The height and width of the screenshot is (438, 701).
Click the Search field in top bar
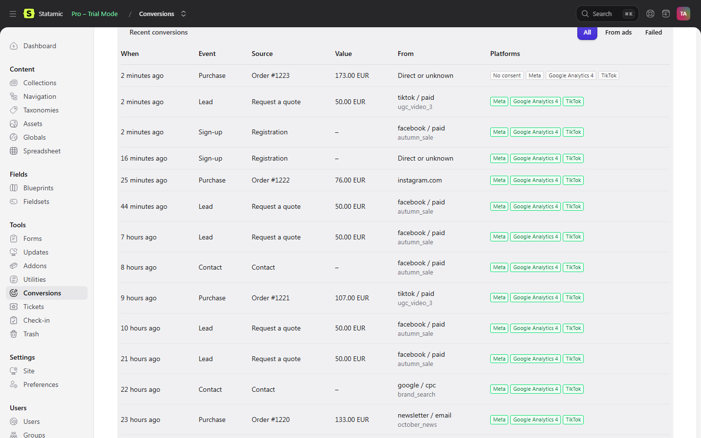pos(607,14)
